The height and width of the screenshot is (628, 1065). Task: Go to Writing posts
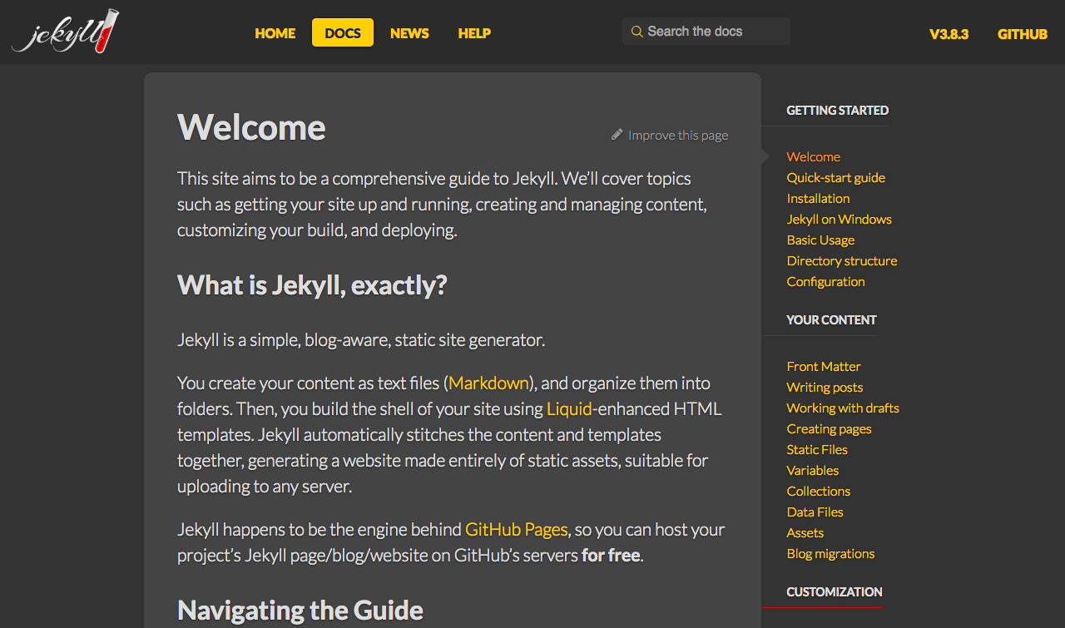pyautogui.click(x=825, y=387)
